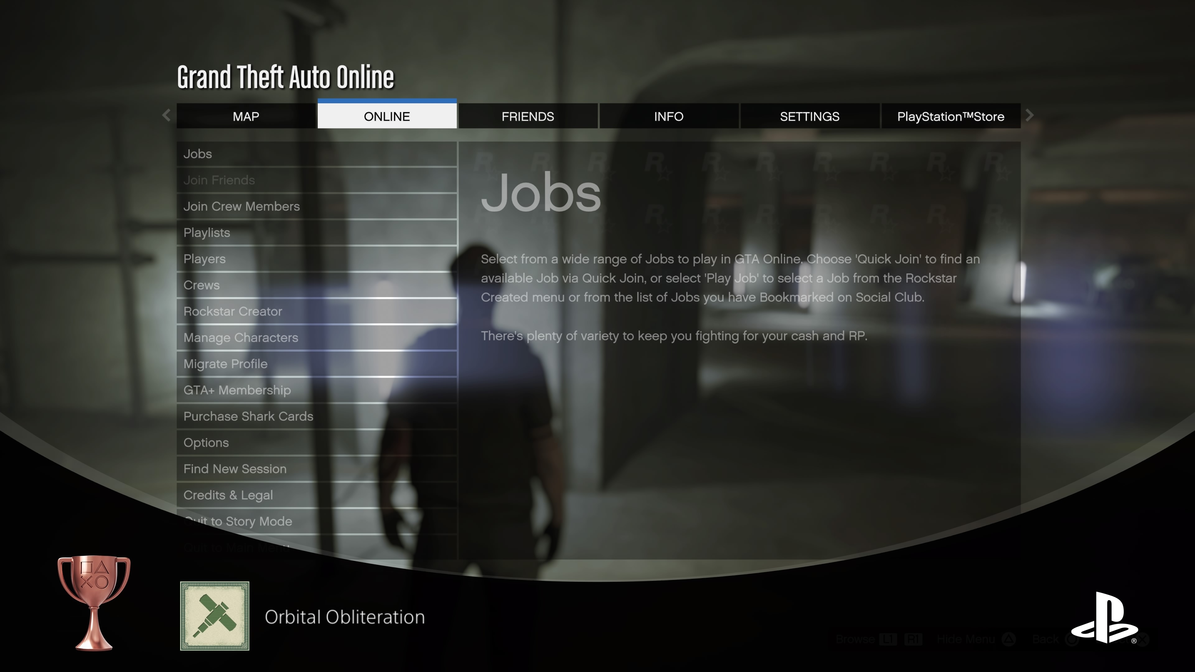Select Find New Session
Image resolution: width=1195 pixels, height=672 pixels.
click(317, 469)
